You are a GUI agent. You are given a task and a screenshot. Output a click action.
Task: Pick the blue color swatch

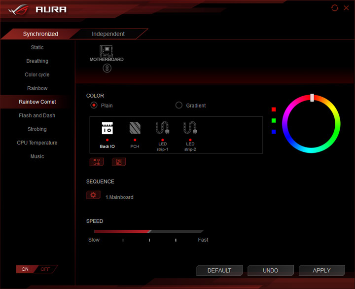click(274, 132)
